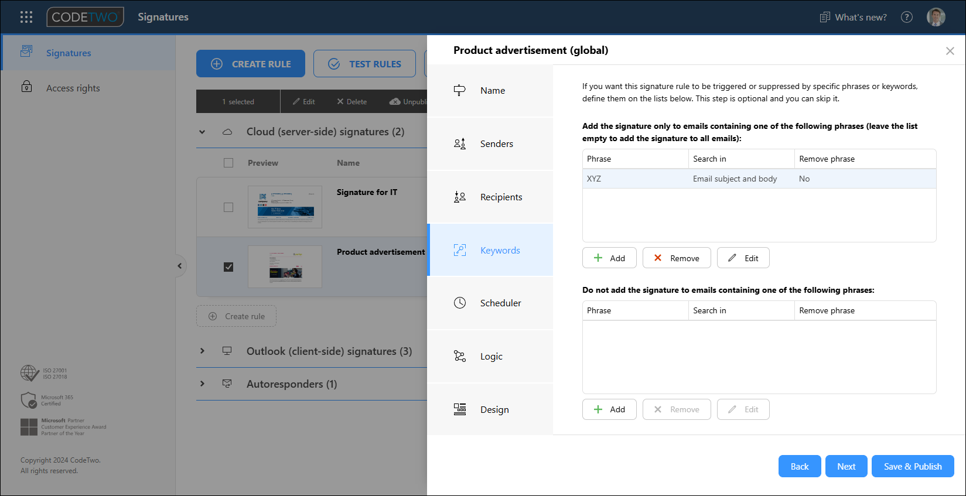Expand Outlook (client-side) signatures section
966x496 pixels.
[202, 351]
